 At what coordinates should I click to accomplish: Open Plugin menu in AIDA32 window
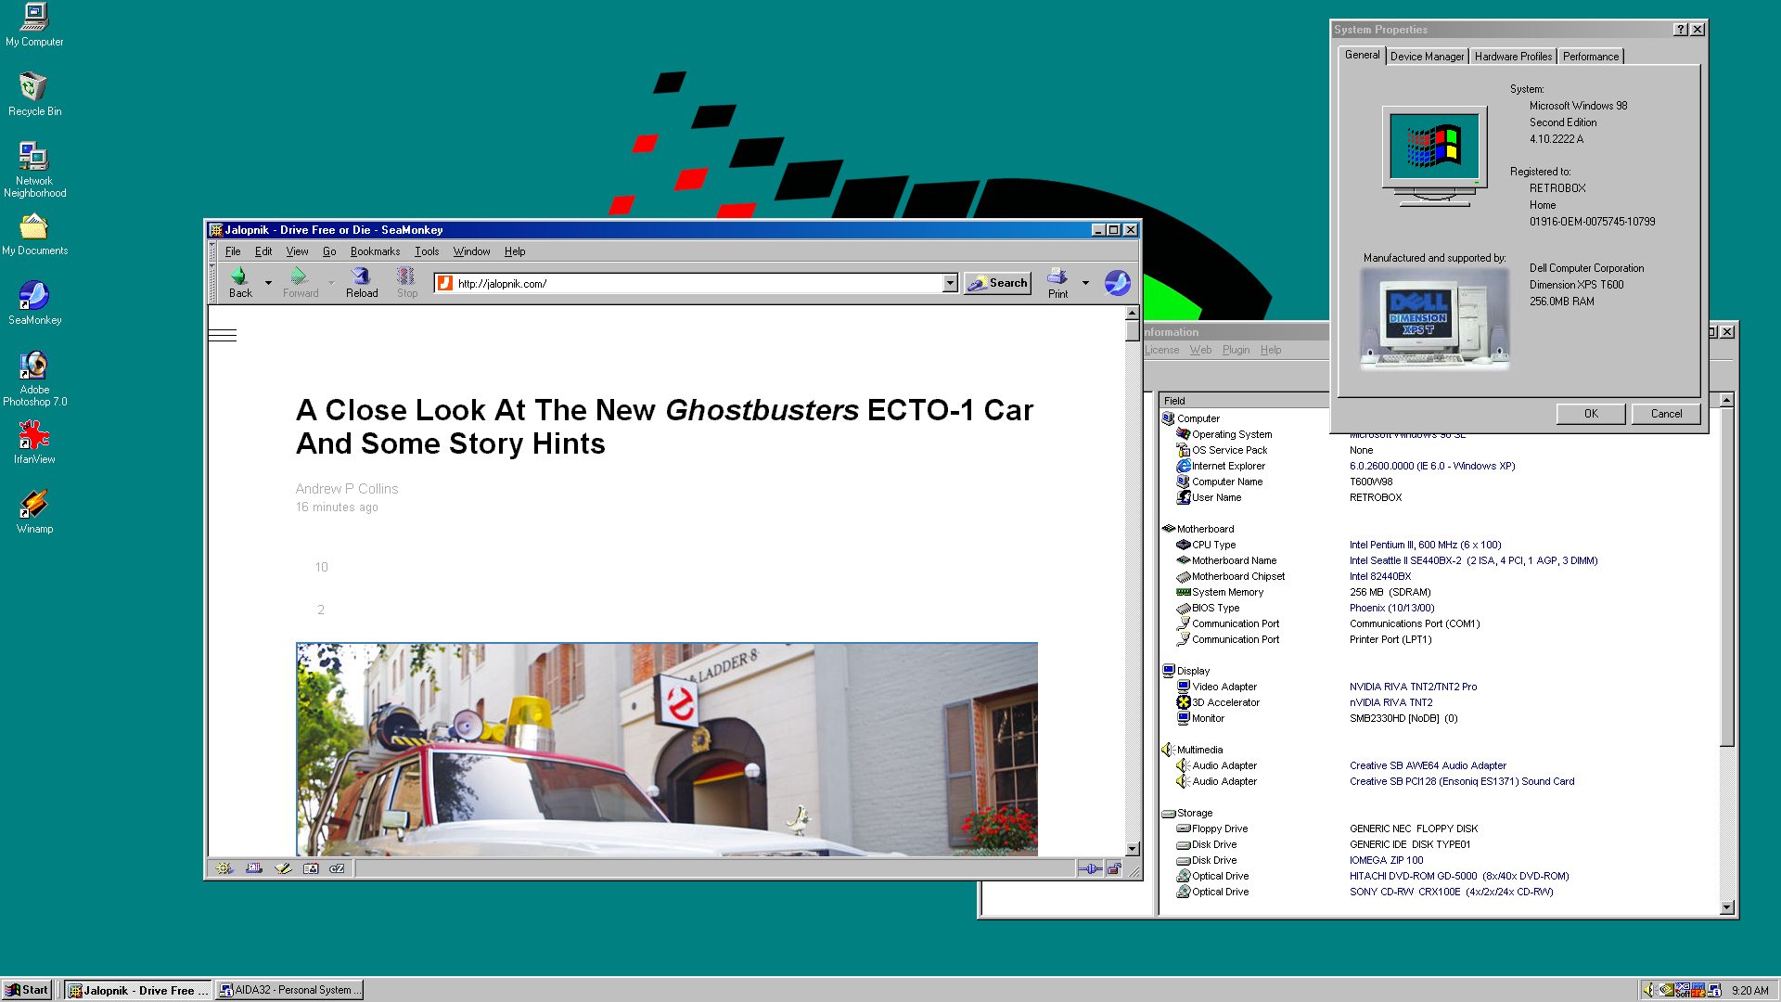[x=1236, y=350]
